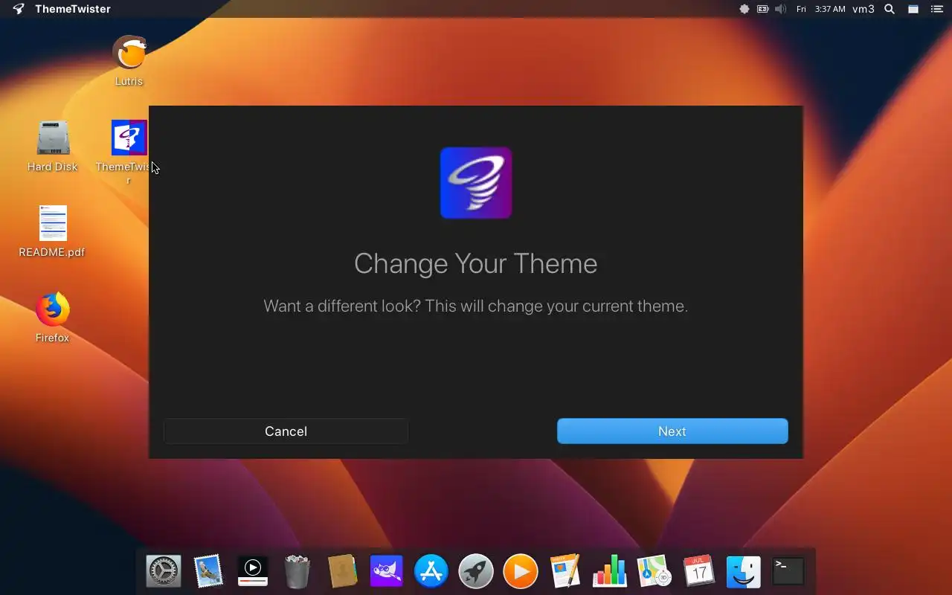The image size is (952, 595).
Task: Click the volume speaker icon in menu bar
Action: click(x=780, y=9)
